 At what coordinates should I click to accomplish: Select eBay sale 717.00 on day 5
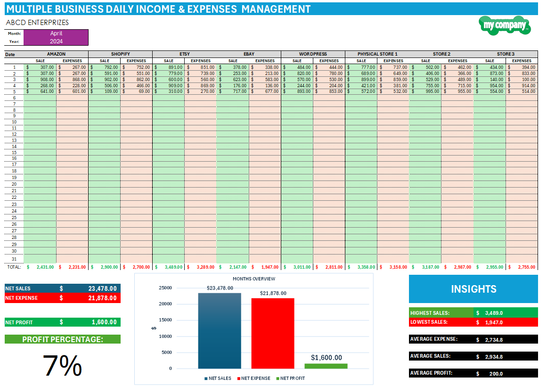(233, 91)
